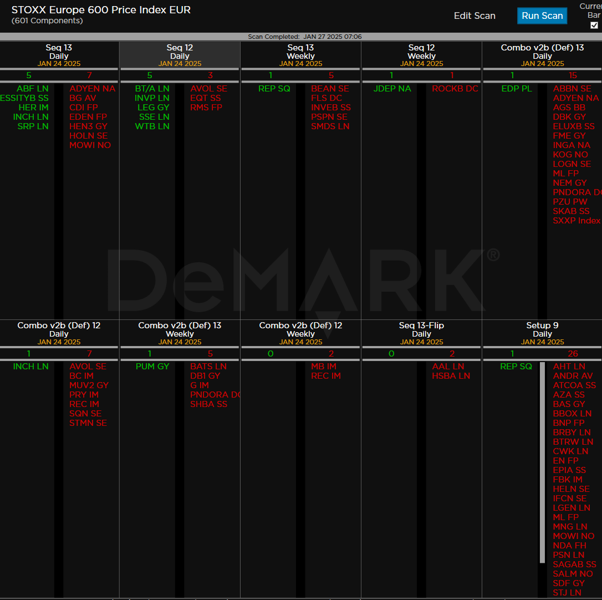The height and width of the screenshot is (600, 602).
Task: Click SSE LN ticker
Action: 154,117
